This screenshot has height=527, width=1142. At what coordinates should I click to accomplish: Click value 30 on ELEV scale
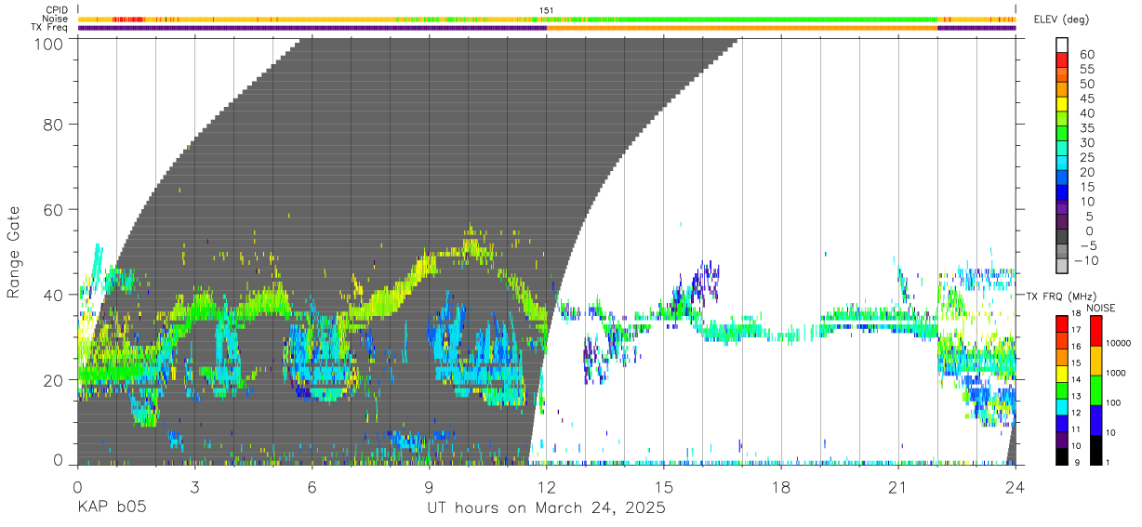1086,142
